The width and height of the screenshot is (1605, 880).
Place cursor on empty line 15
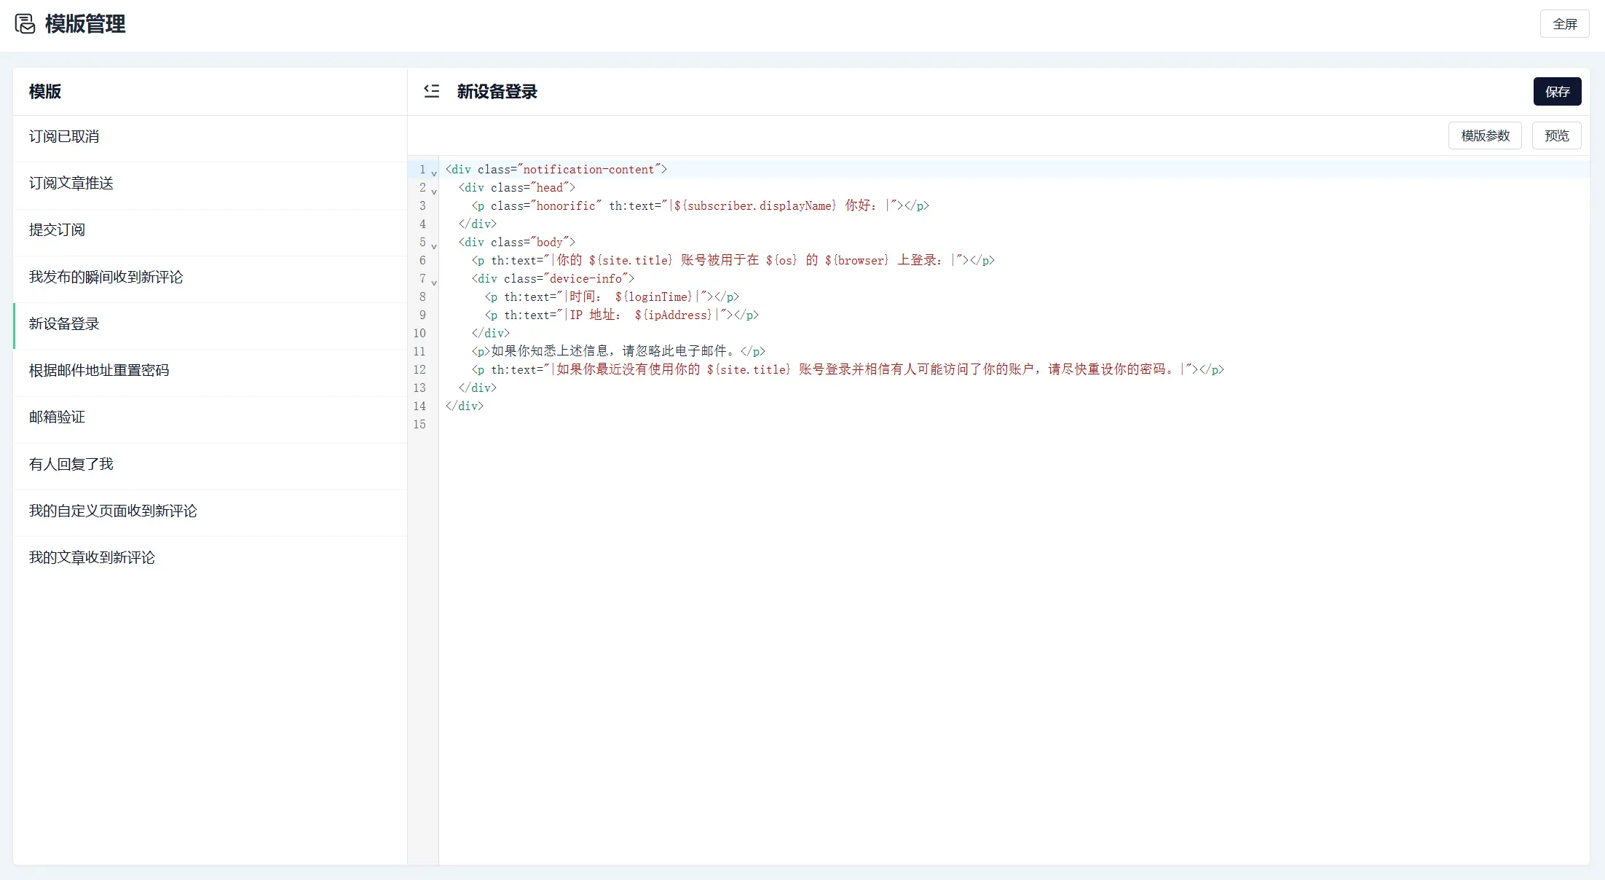1014,424
